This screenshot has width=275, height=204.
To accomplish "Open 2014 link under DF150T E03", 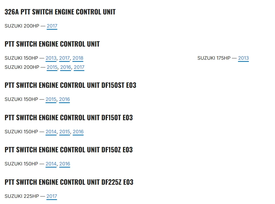I will 51,132.
